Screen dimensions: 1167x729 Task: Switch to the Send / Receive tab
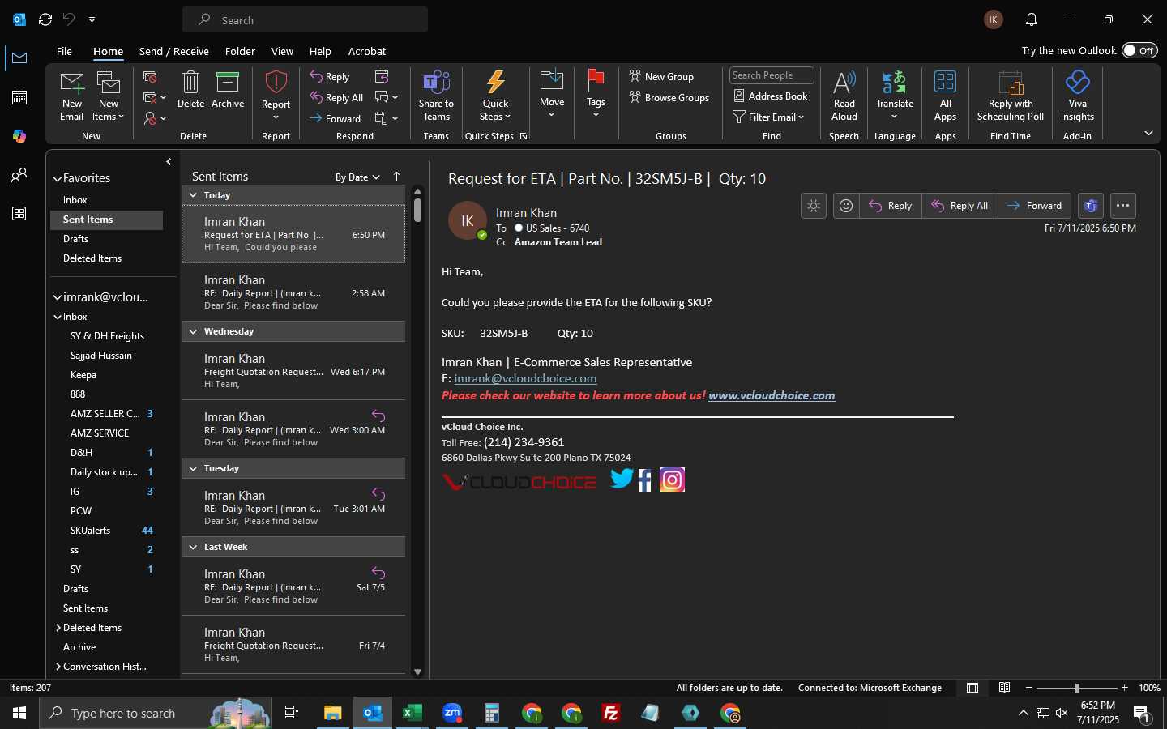174,51
